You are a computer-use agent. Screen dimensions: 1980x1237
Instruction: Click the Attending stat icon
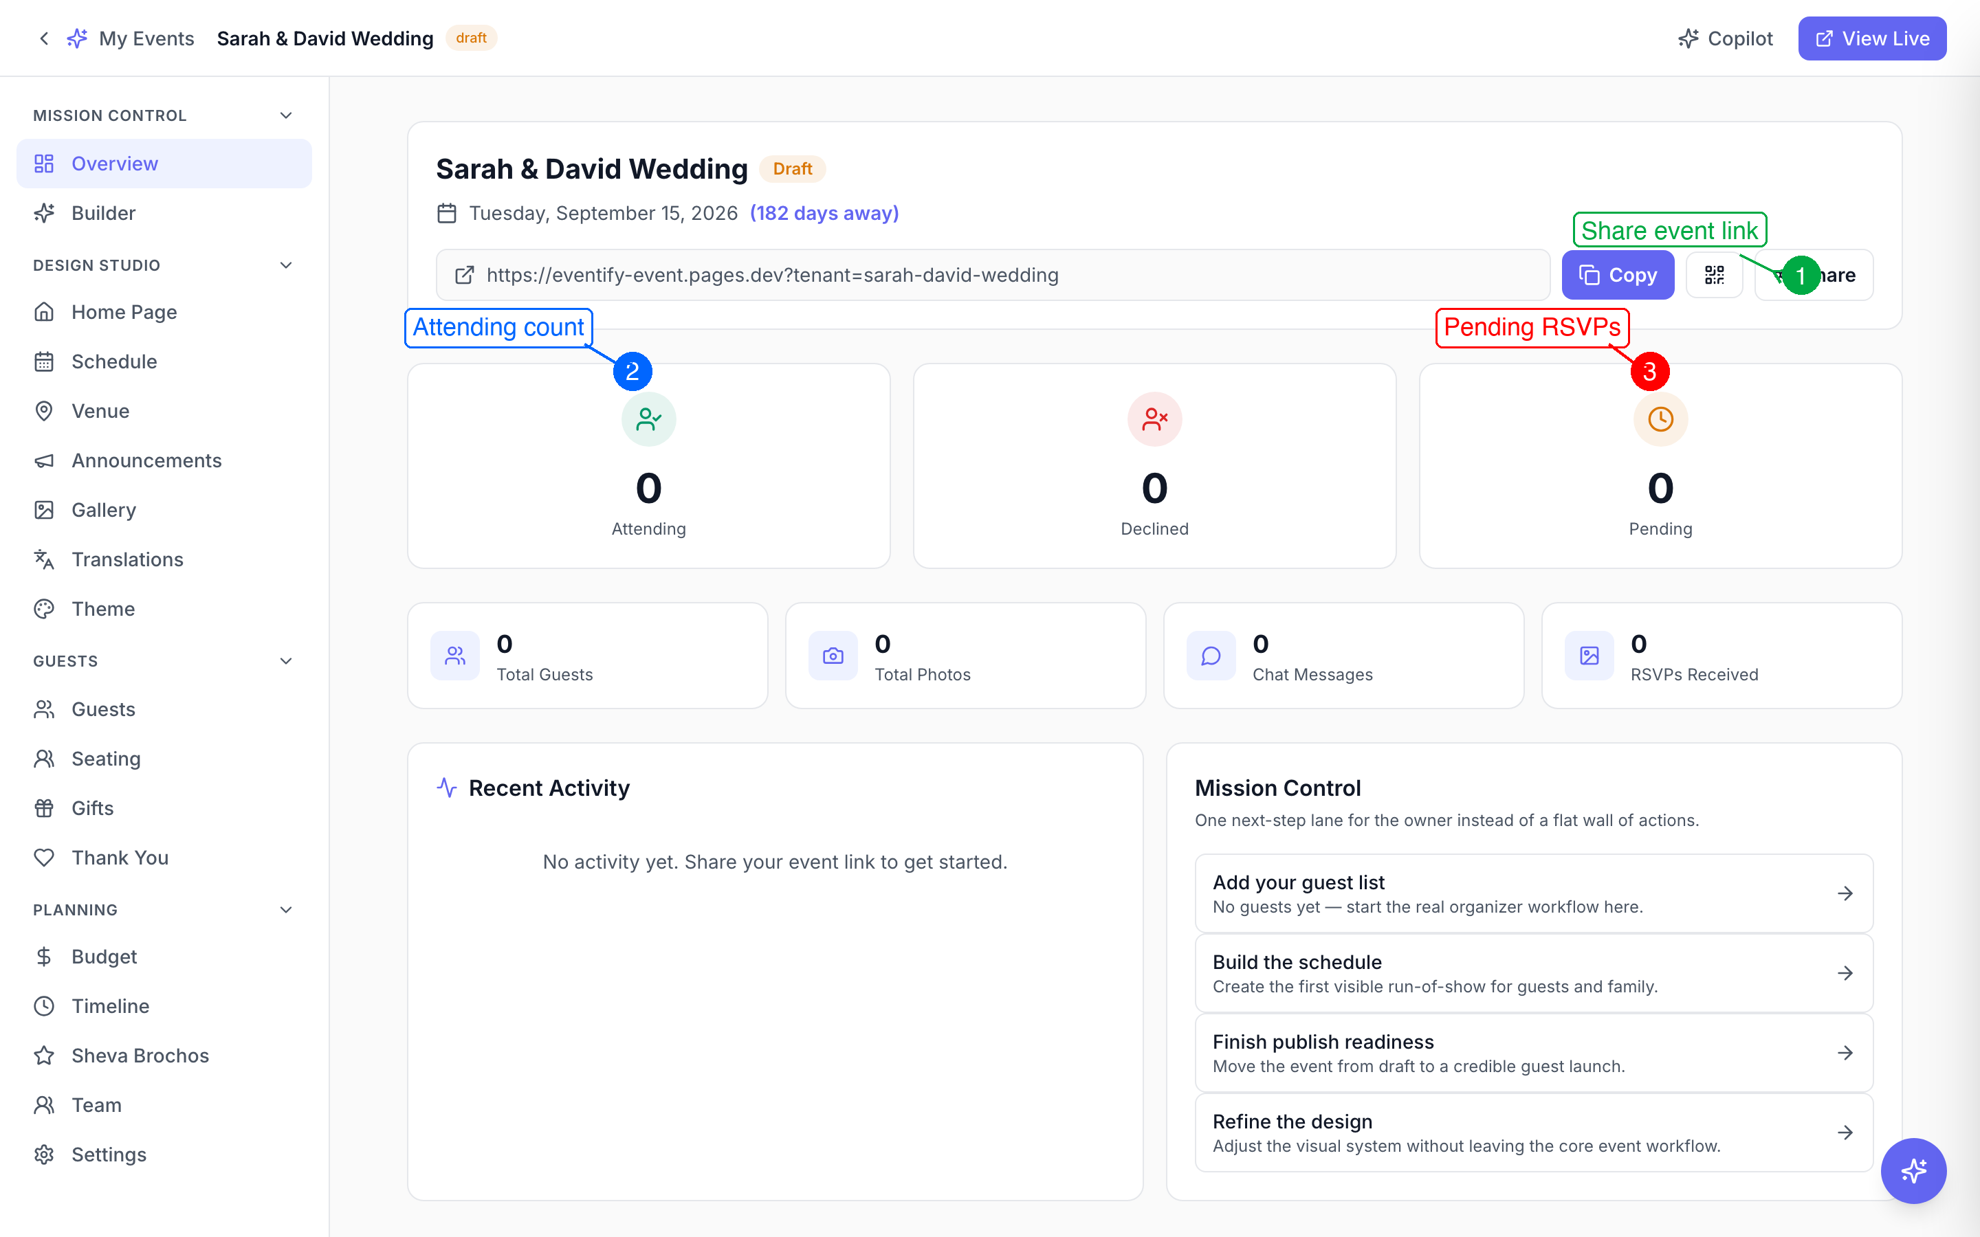(x=648, y=420)
